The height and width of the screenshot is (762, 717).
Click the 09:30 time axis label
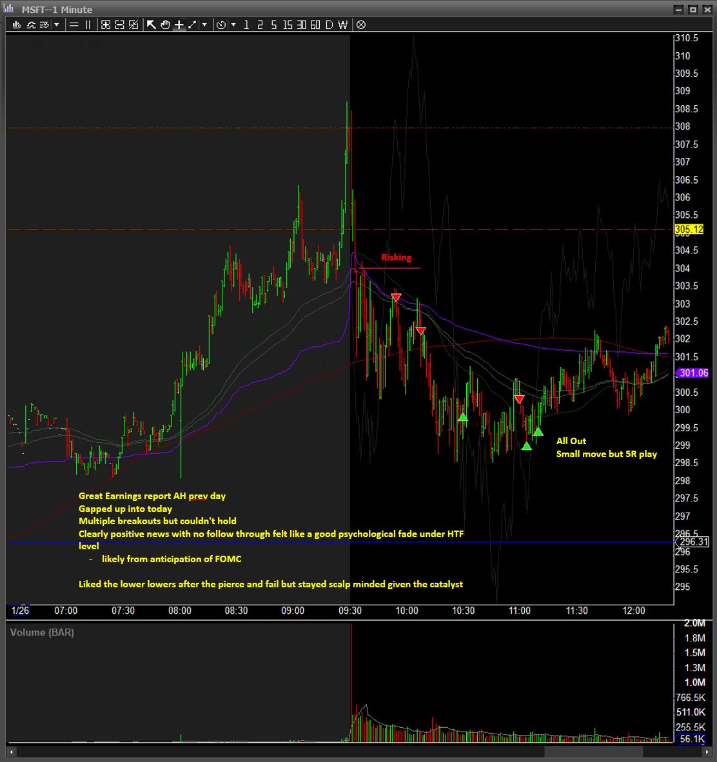pos(350,611)
